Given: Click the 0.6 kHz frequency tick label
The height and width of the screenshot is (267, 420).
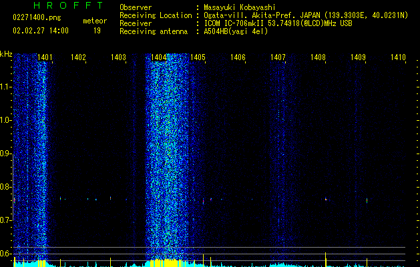Looking at the screenshot, I should click(x=6, y=254).
